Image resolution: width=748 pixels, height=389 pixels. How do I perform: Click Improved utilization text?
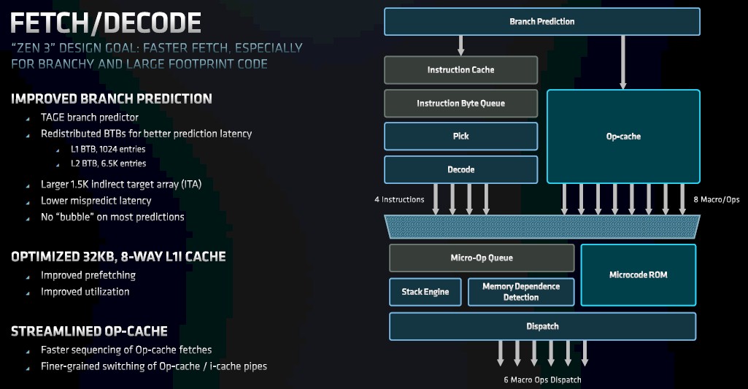click(x=85, y=292)
